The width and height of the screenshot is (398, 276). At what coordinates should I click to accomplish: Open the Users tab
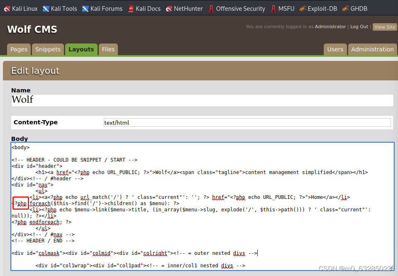click(x=335, y=49)
